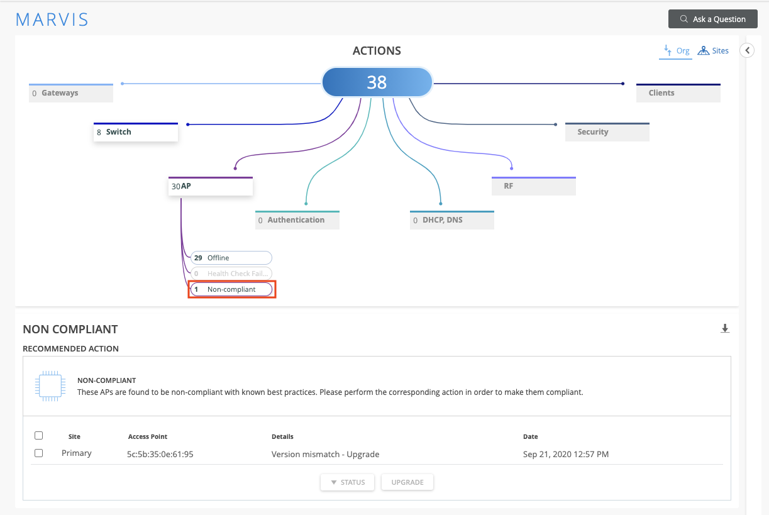Viewport: 769px width, 515px height.
Task: Expand the AP actions category
Action: (211, 187)
